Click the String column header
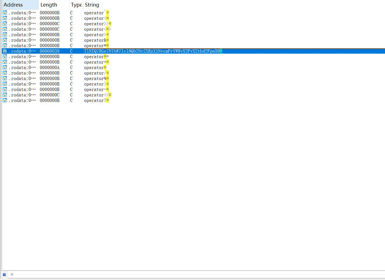Viewport: 385px width, 280px height. click(92, 5)
